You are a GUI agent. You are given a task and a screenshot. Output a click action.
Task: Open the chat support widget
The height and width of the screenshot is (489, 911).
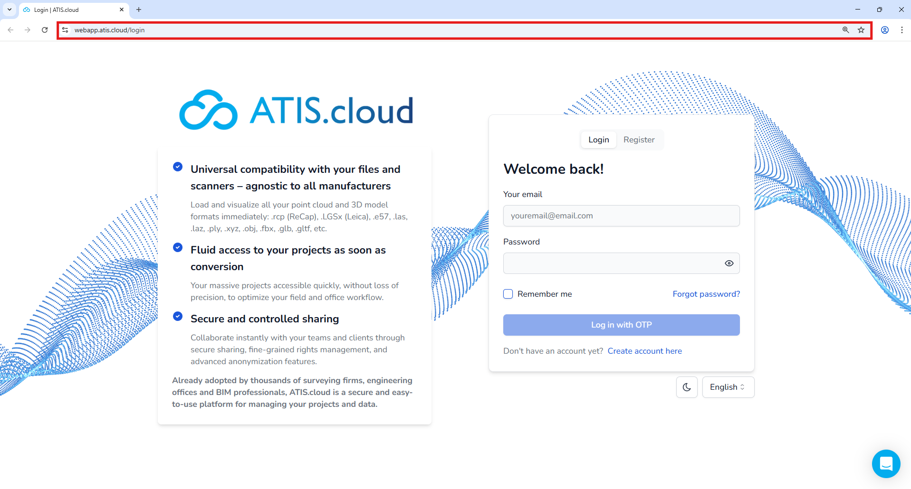(x=886, y=463)
